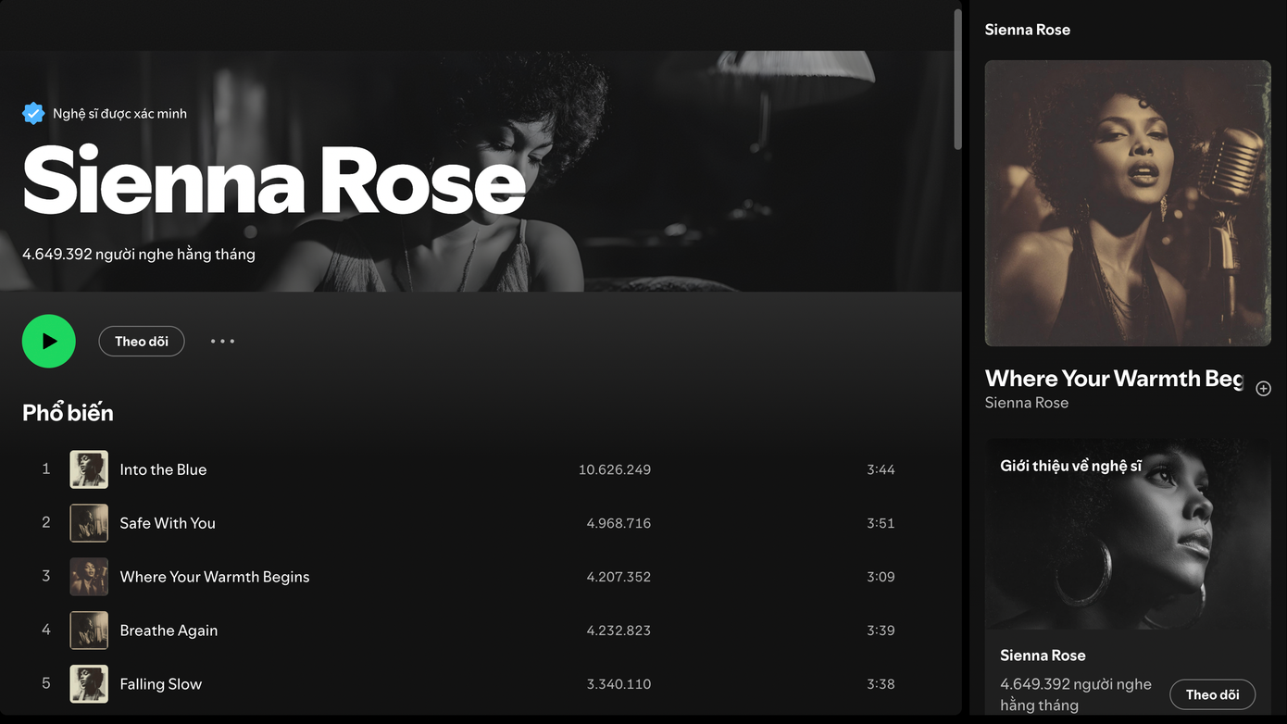This screenshot has width=1287, height=724.
Task: Add Where Your Warmth Begins to library
Action: pos(1263,389)
